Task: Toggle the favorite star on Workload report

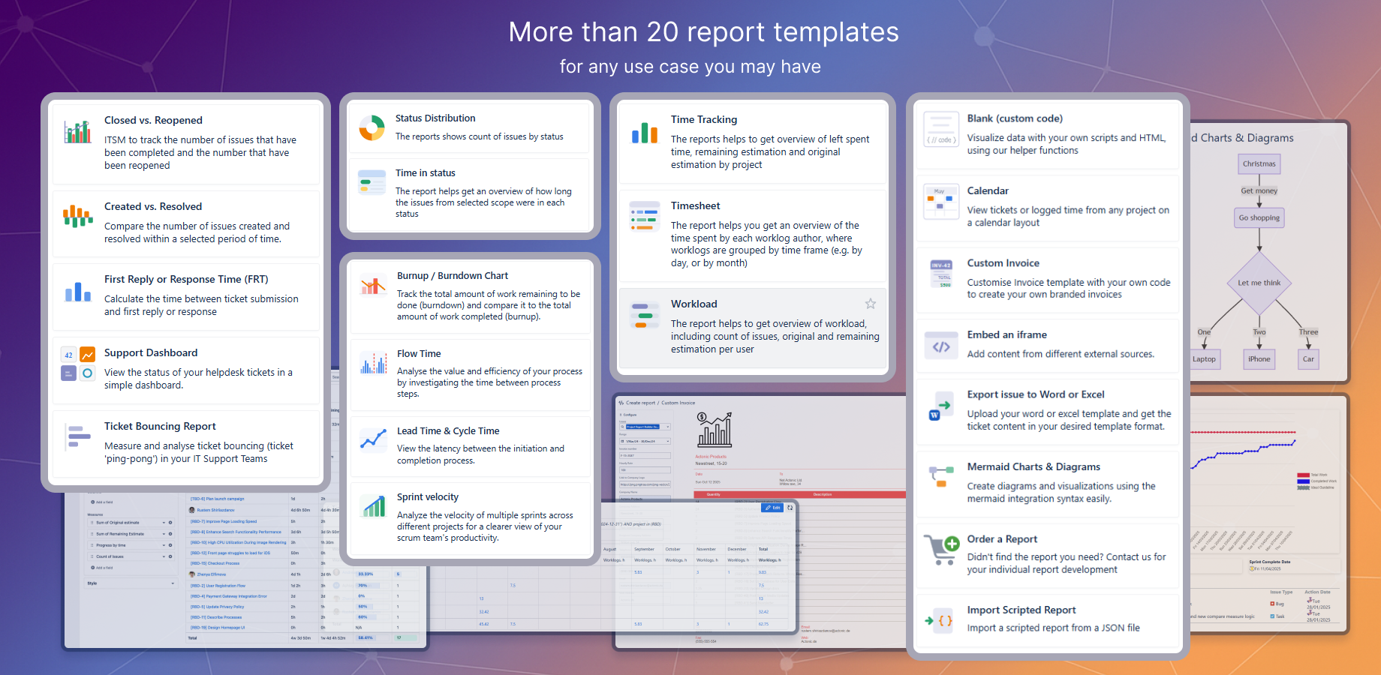Action: coord(870,303)
